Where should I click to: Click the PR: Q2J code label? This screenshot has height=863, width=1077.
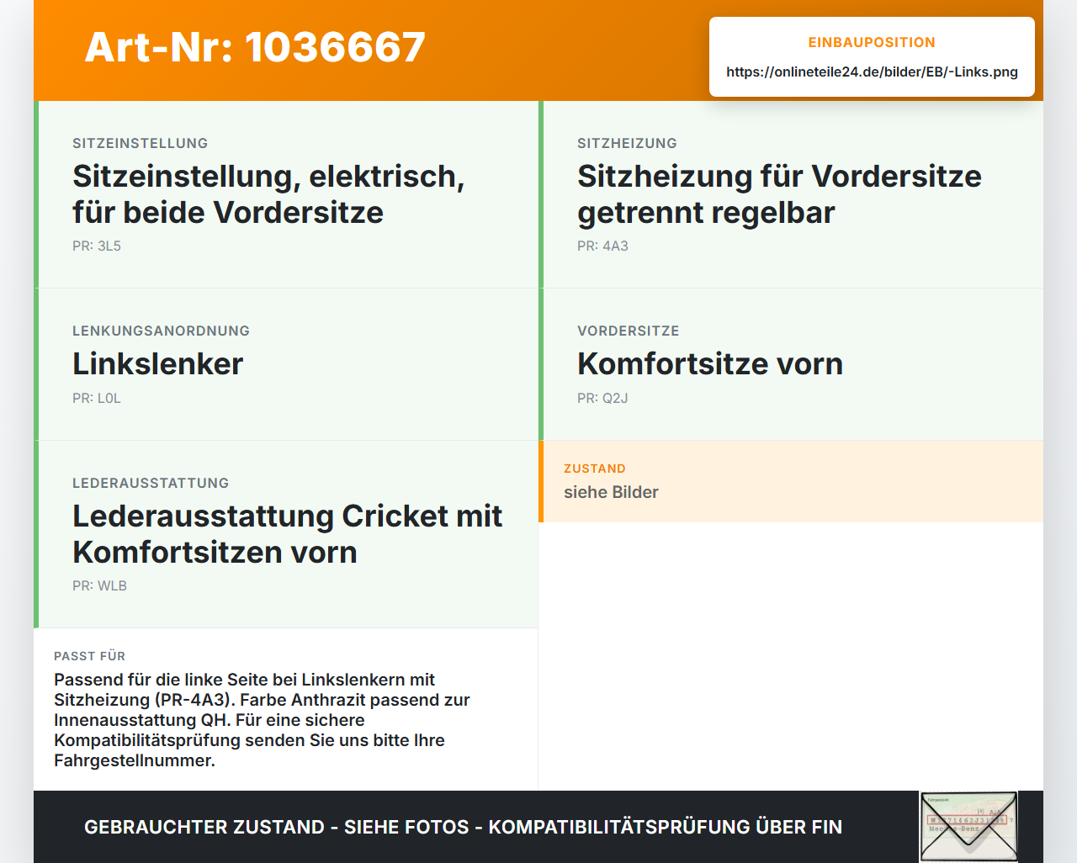point(602,398)
